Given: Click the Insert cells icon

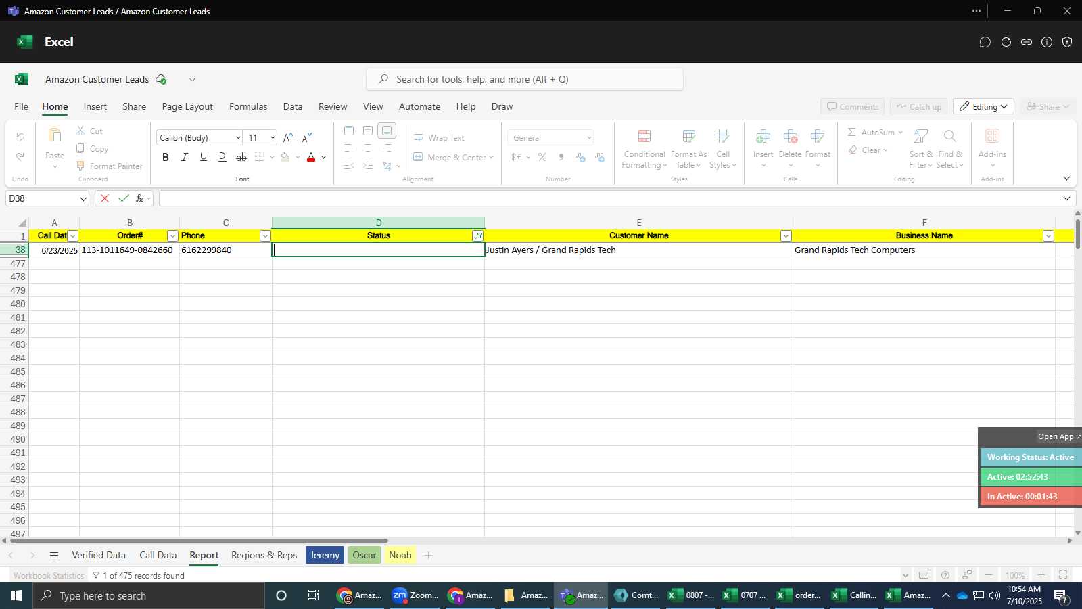Looking at the screenshot, I should coord(763,137).
